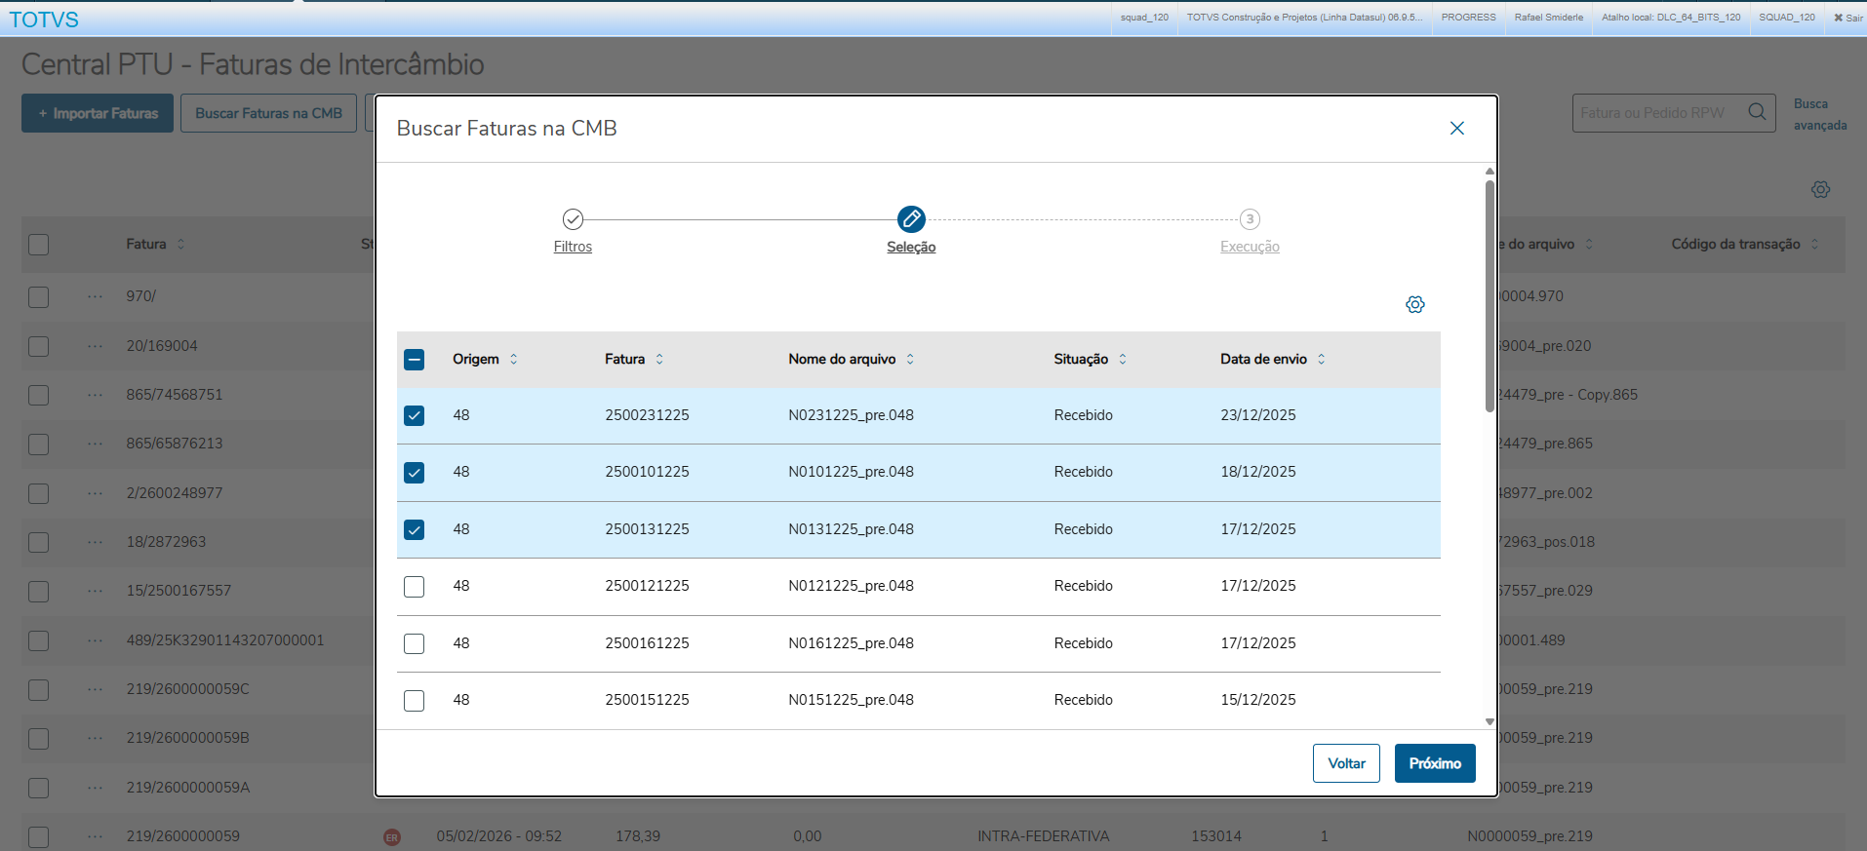Sort the dialog table by Origem
The width and height of the screenshot is (1867, 851).
click(x=514, y=360)
